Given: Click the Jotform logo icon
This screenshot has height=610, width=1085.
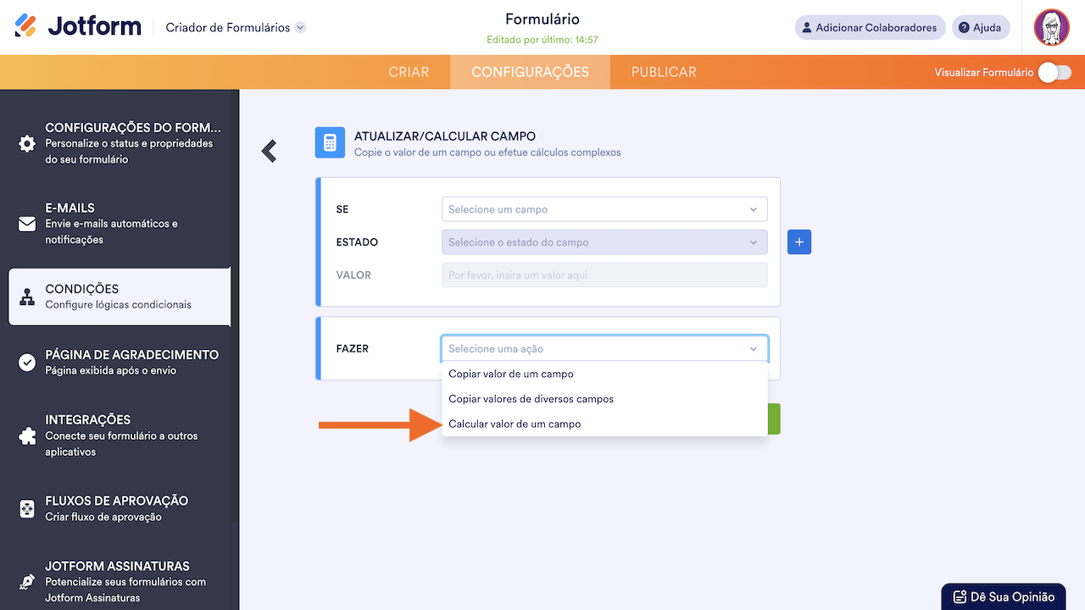Looking at the screenshot, I should 26,26.
